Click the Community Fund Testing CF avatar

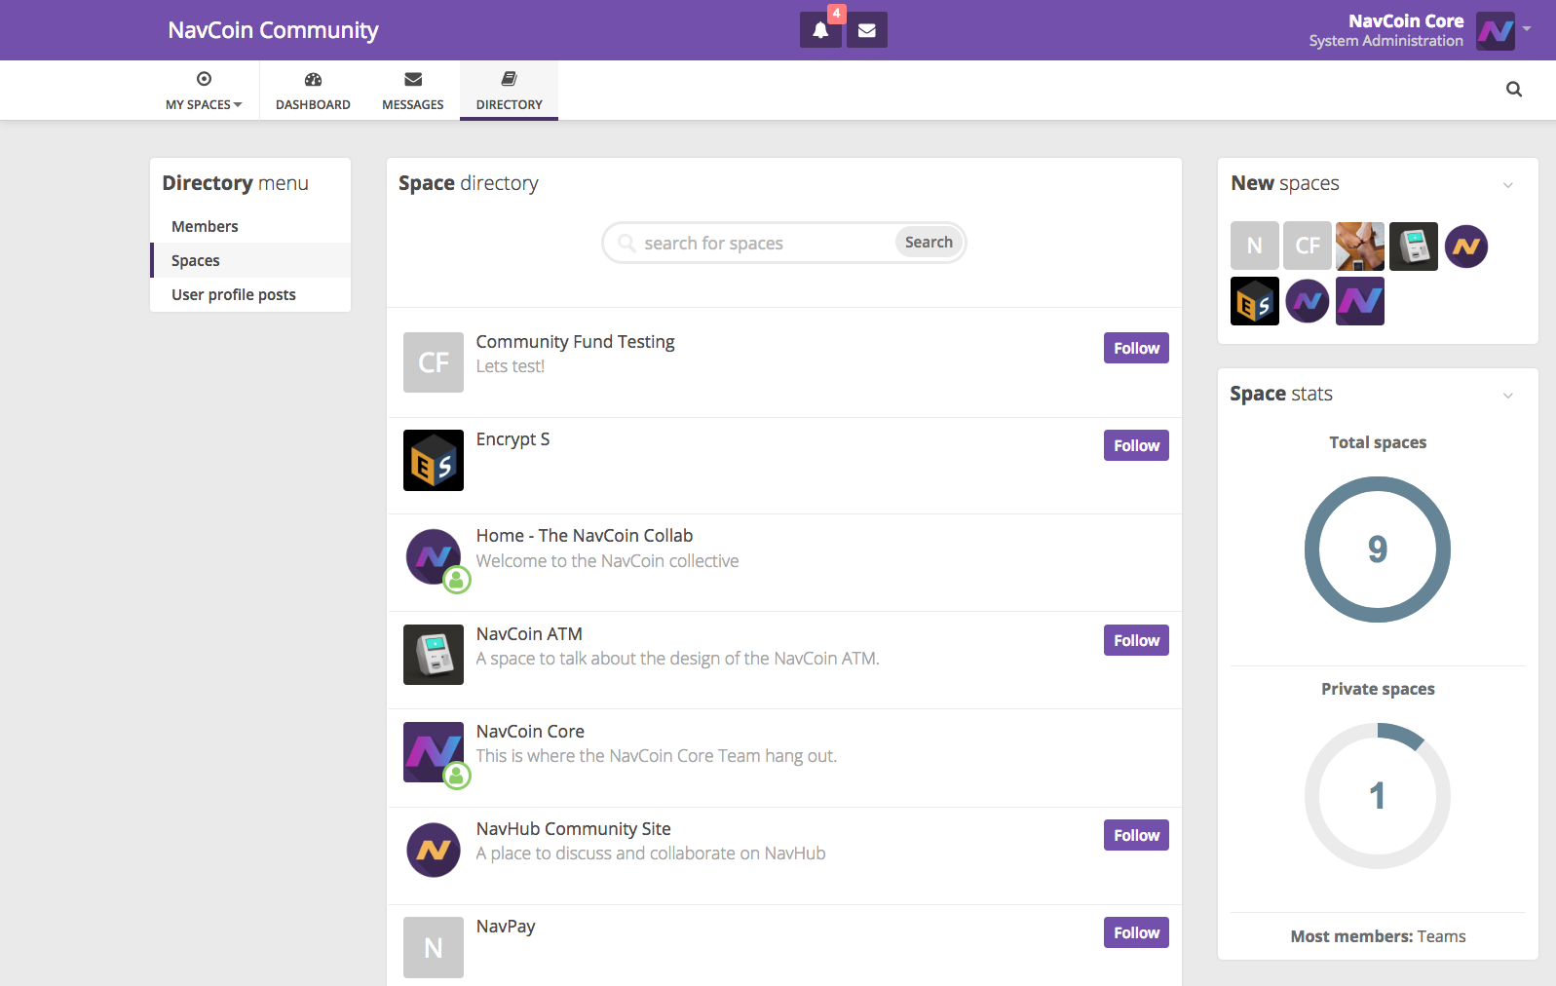coord(434,362)
